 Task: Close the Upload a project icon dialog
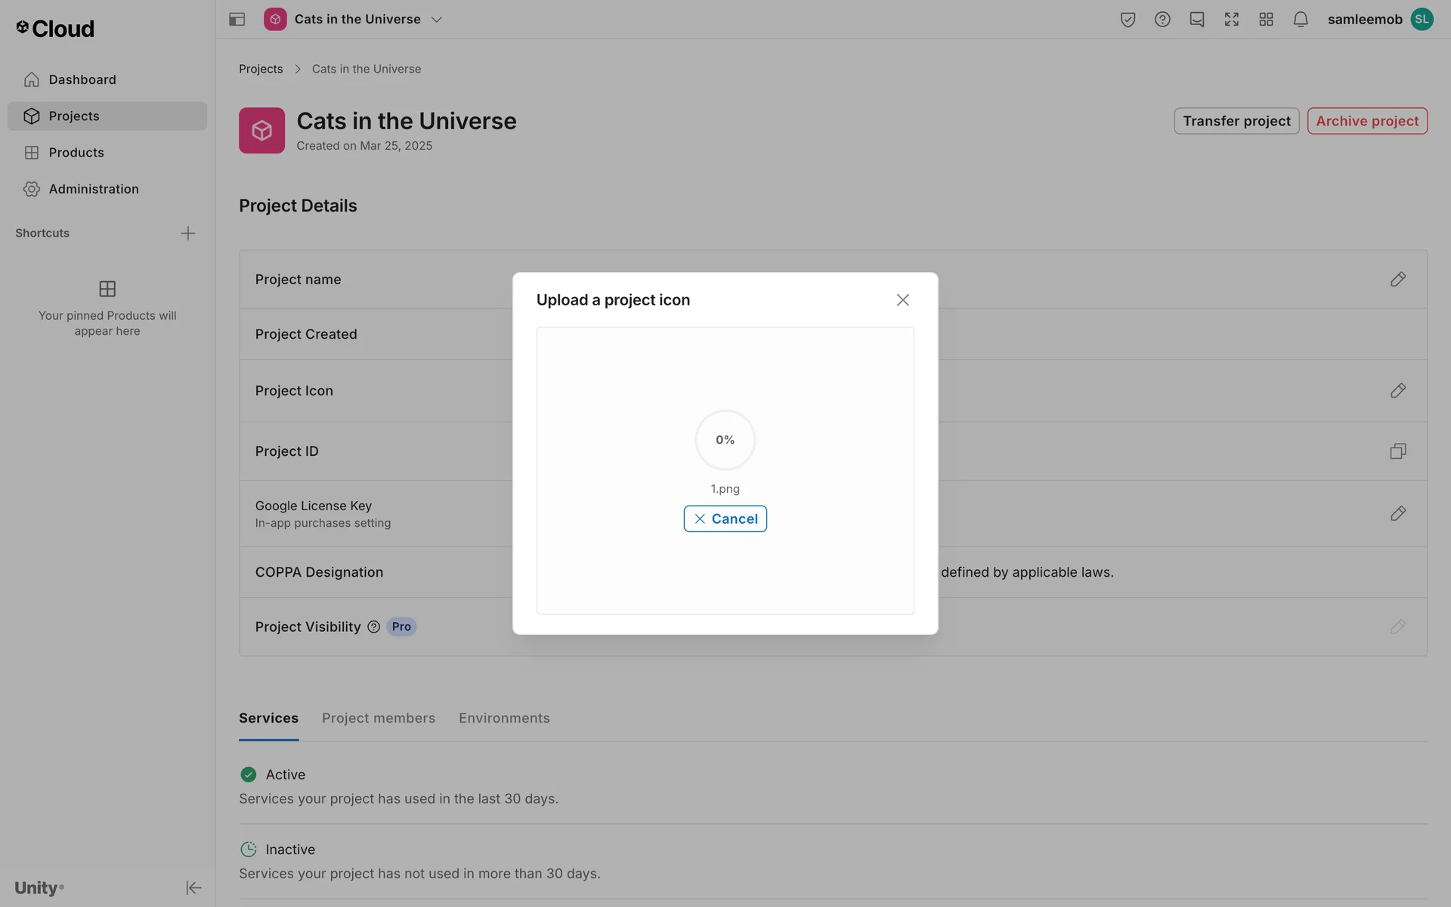pyautogui.click(x=902, y=300)
